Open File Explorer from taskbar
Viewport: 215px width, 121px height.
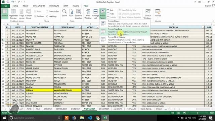tap(82, 118)
